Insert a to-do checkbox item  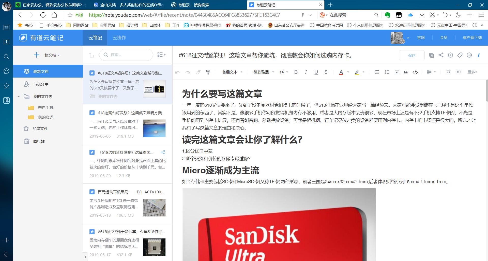pyautogui.click(x=397, y=72)
